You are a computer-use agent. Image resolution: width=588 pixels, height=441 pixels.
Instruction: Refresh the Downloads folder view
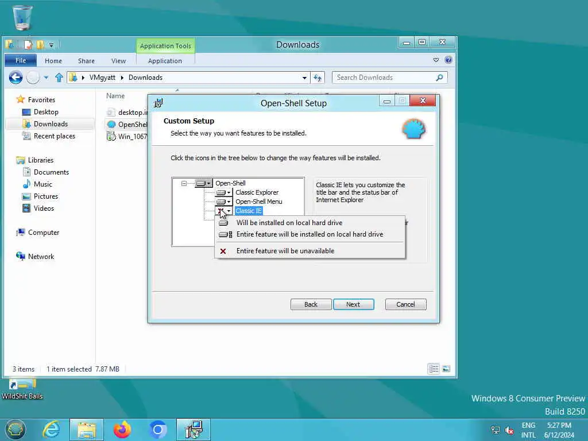(318, 78)
